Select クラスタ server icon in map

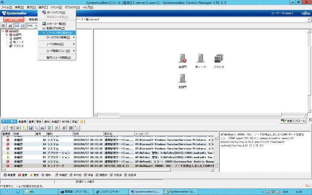[x=219, y=58]
